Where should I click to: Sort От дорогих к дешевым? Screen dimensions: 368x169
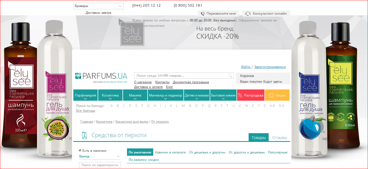(247, 152)
